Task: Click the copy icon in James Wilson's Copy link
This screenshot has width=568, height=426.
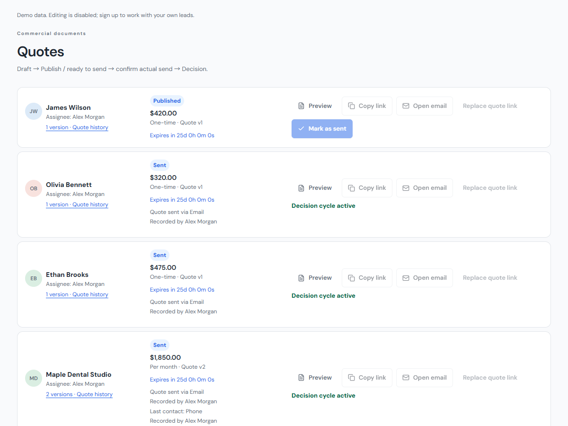Action: (351, 106)
